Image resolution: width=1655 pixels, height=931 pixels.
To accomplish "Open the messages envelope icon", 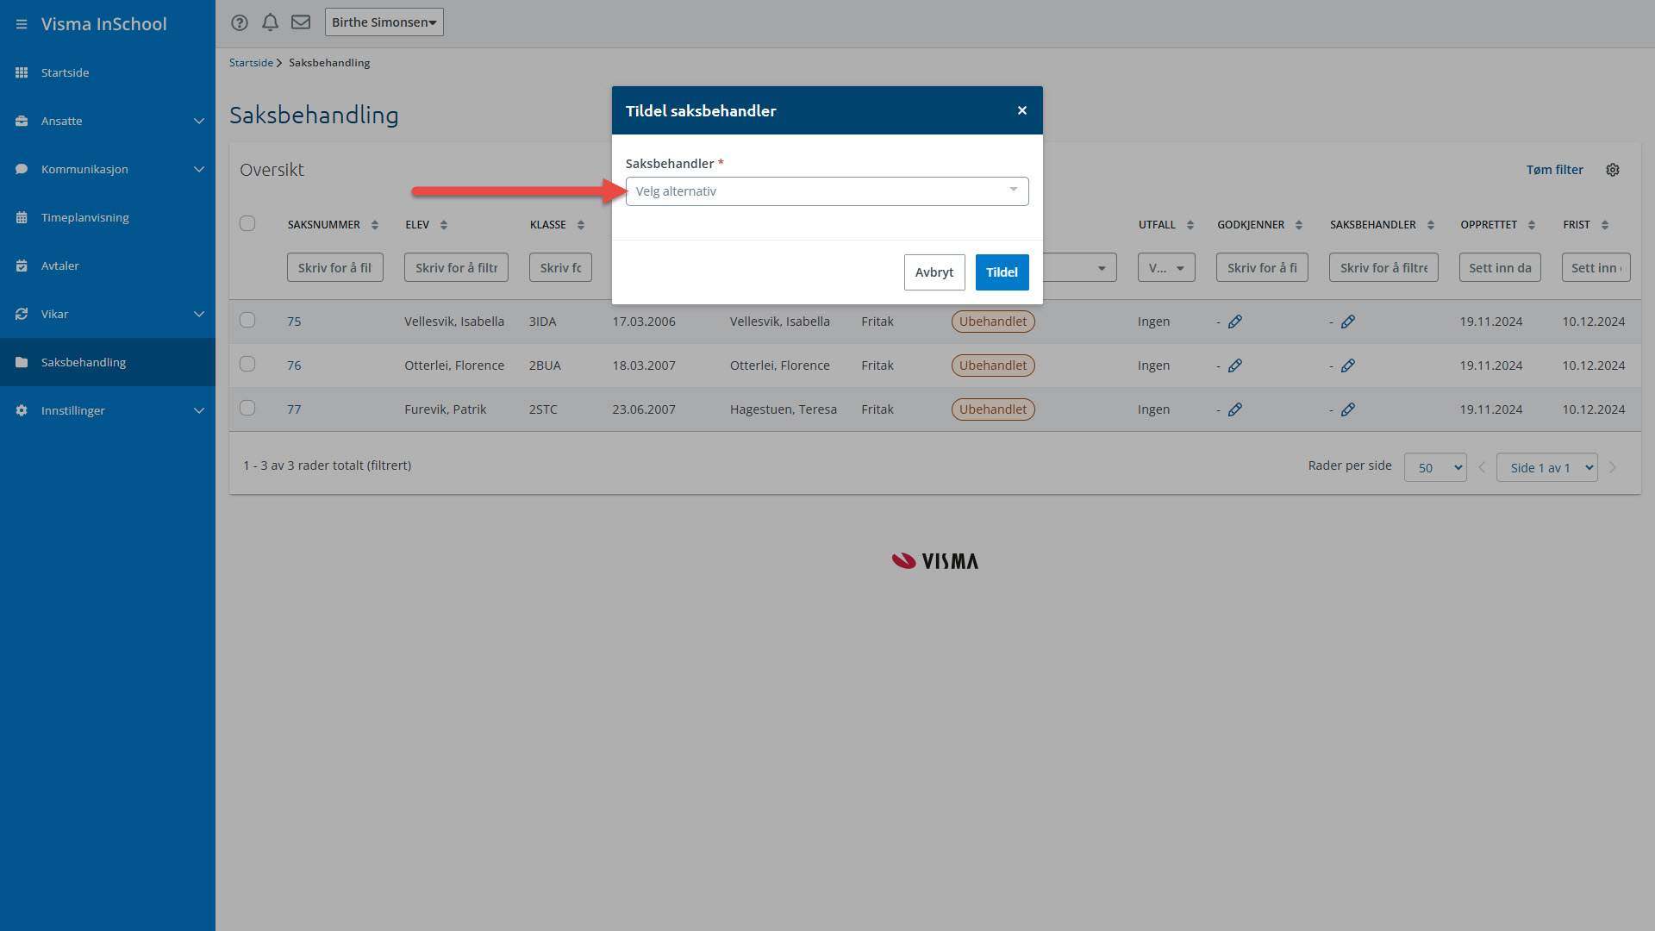I will [300, 22].
